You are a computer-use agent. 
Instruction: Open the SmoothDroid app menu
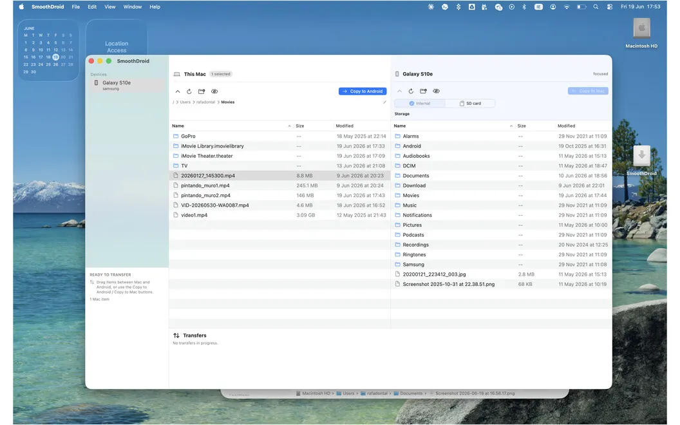[x=48, y=7]
